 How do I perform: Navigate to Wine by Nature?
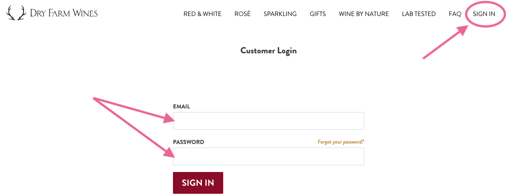click(x=363, y=14)
